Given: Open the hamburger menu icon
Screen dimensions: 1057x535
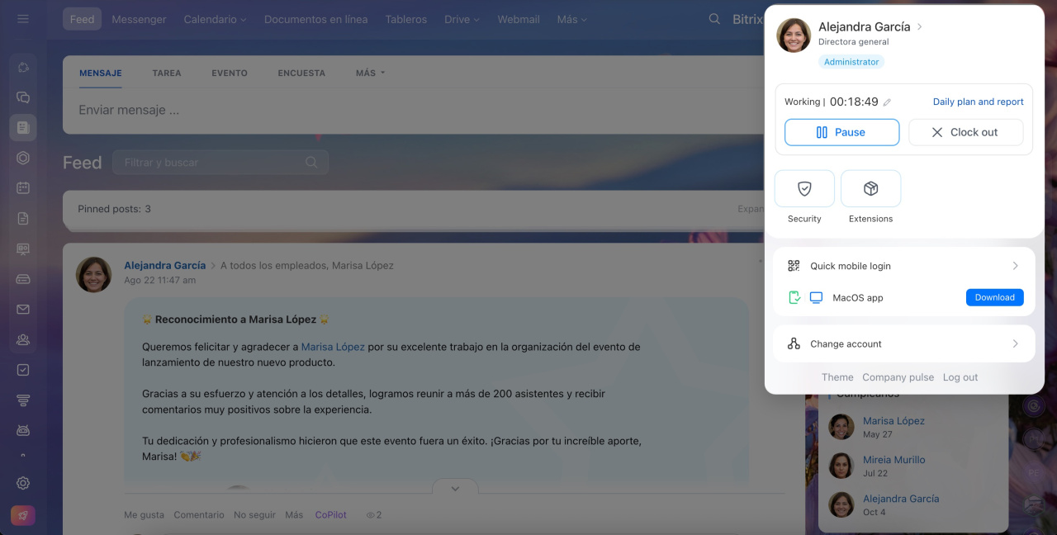Looking at the screenshot, I should (23, 19).
